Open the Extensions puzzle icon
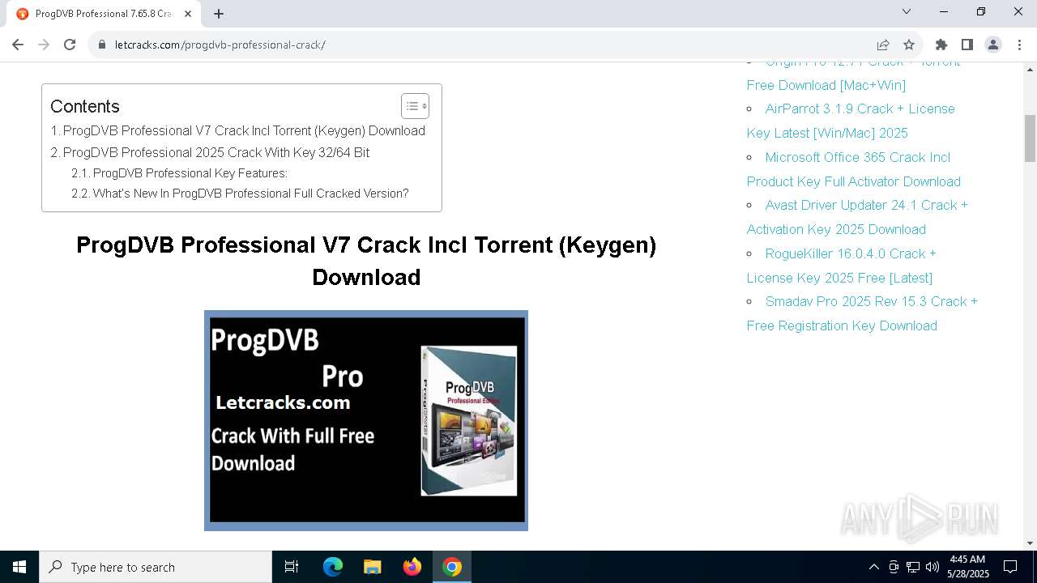This screenshot has height=583, width=1037. tap(941, 45)
